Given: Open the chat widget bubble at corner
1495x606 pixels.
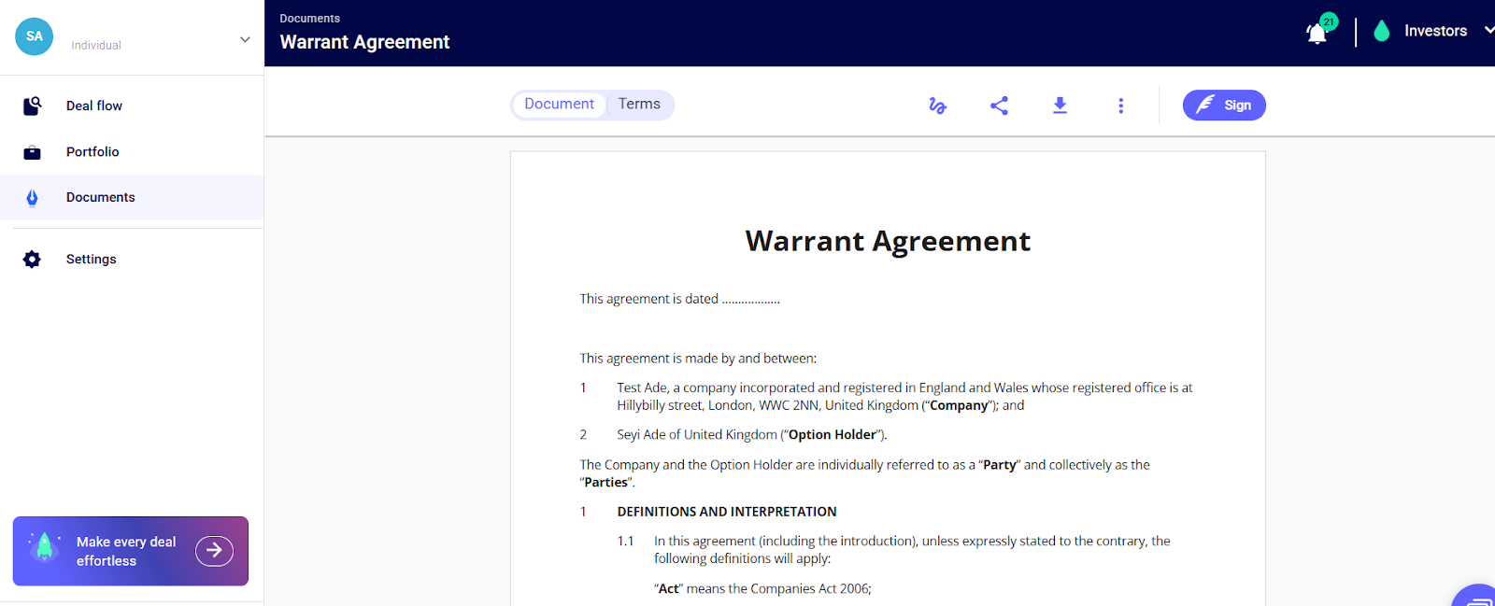Looking at the screenshot, I should (1478, 598).
